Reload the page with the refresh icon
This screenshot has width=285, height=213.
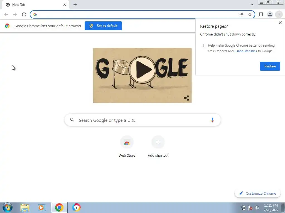pos(24,14)
